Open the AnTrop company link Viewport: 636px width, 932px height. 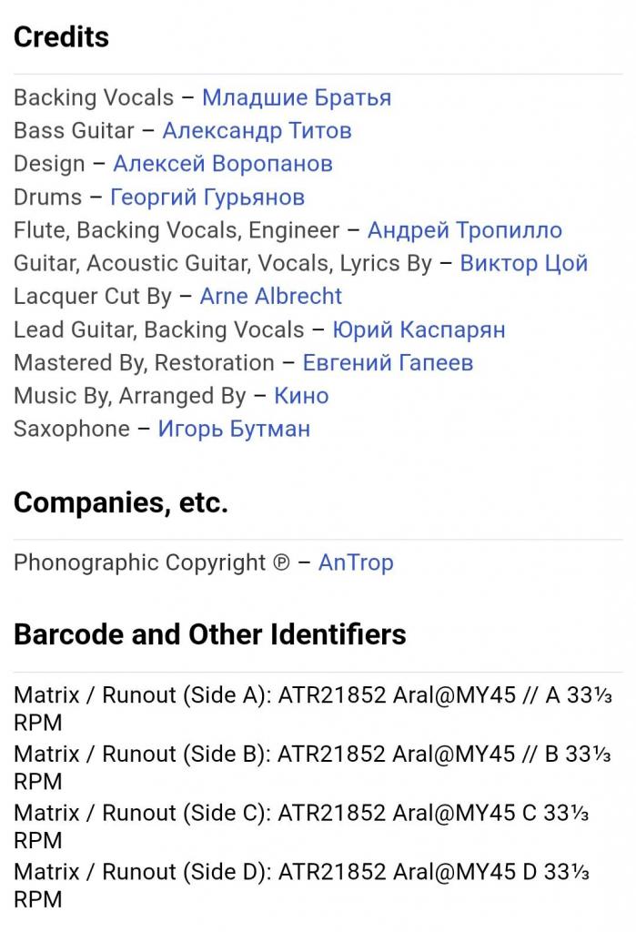(356, 562)
